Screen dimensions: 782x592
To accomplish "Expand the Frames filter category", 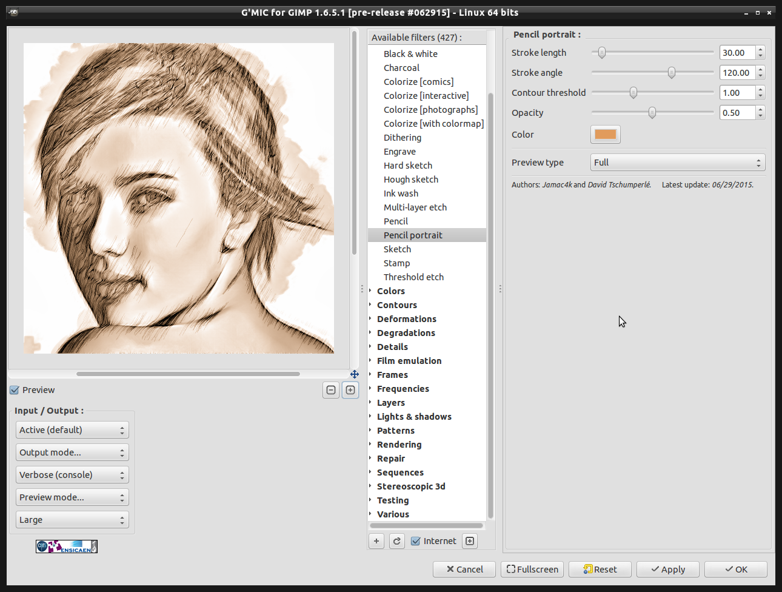I will point(370,375).
